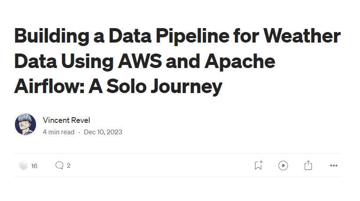Click the Dec 10, 2023 publish date
The height and width of the screenshot is (201, 360).
(x=103, y=132)
